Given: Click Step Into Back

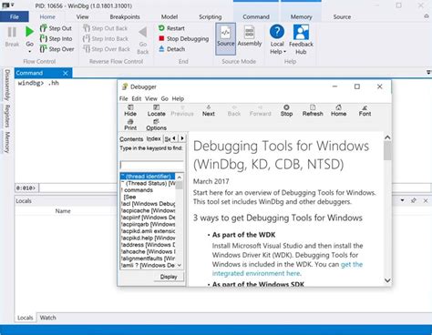Looking at the screenshot, I should click(106, 38).
